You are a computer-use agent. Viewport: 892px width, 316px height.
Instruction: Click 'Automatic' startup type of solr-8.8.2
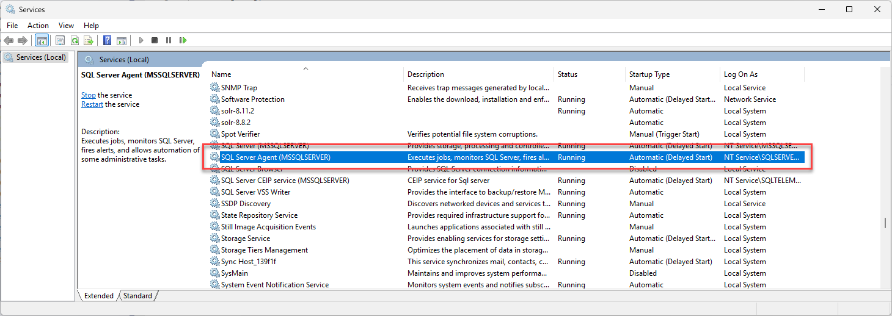click(x=646, y=123)
